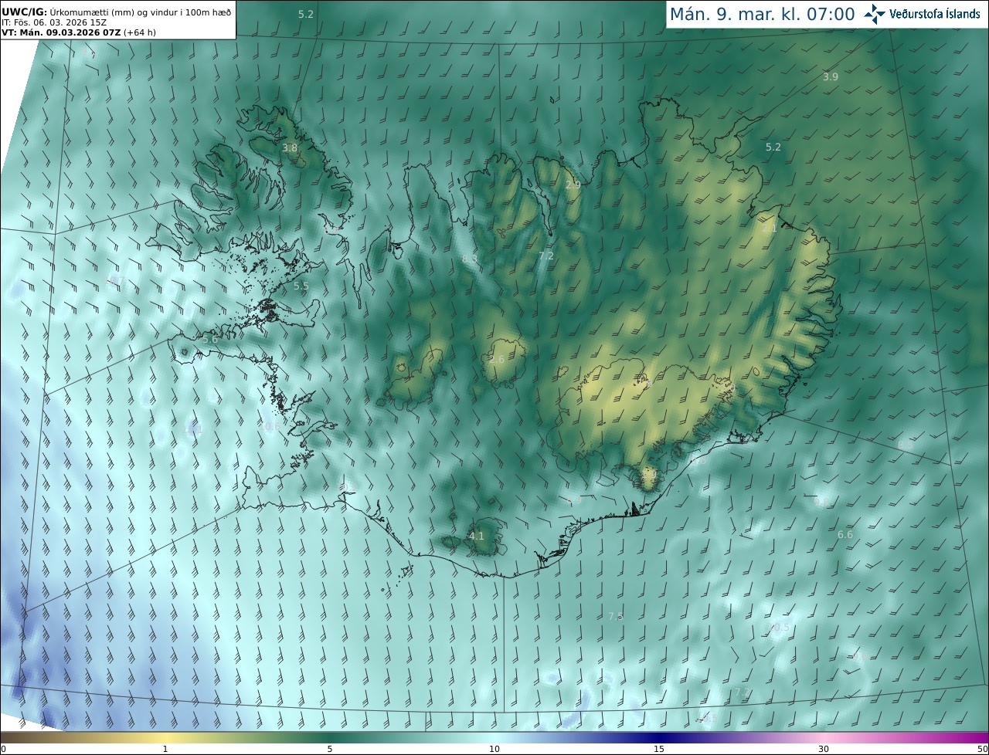Viewport: 989px width, 755px height.
Task: Click the '50' label on the color scale
Action: tap(982, 749)
